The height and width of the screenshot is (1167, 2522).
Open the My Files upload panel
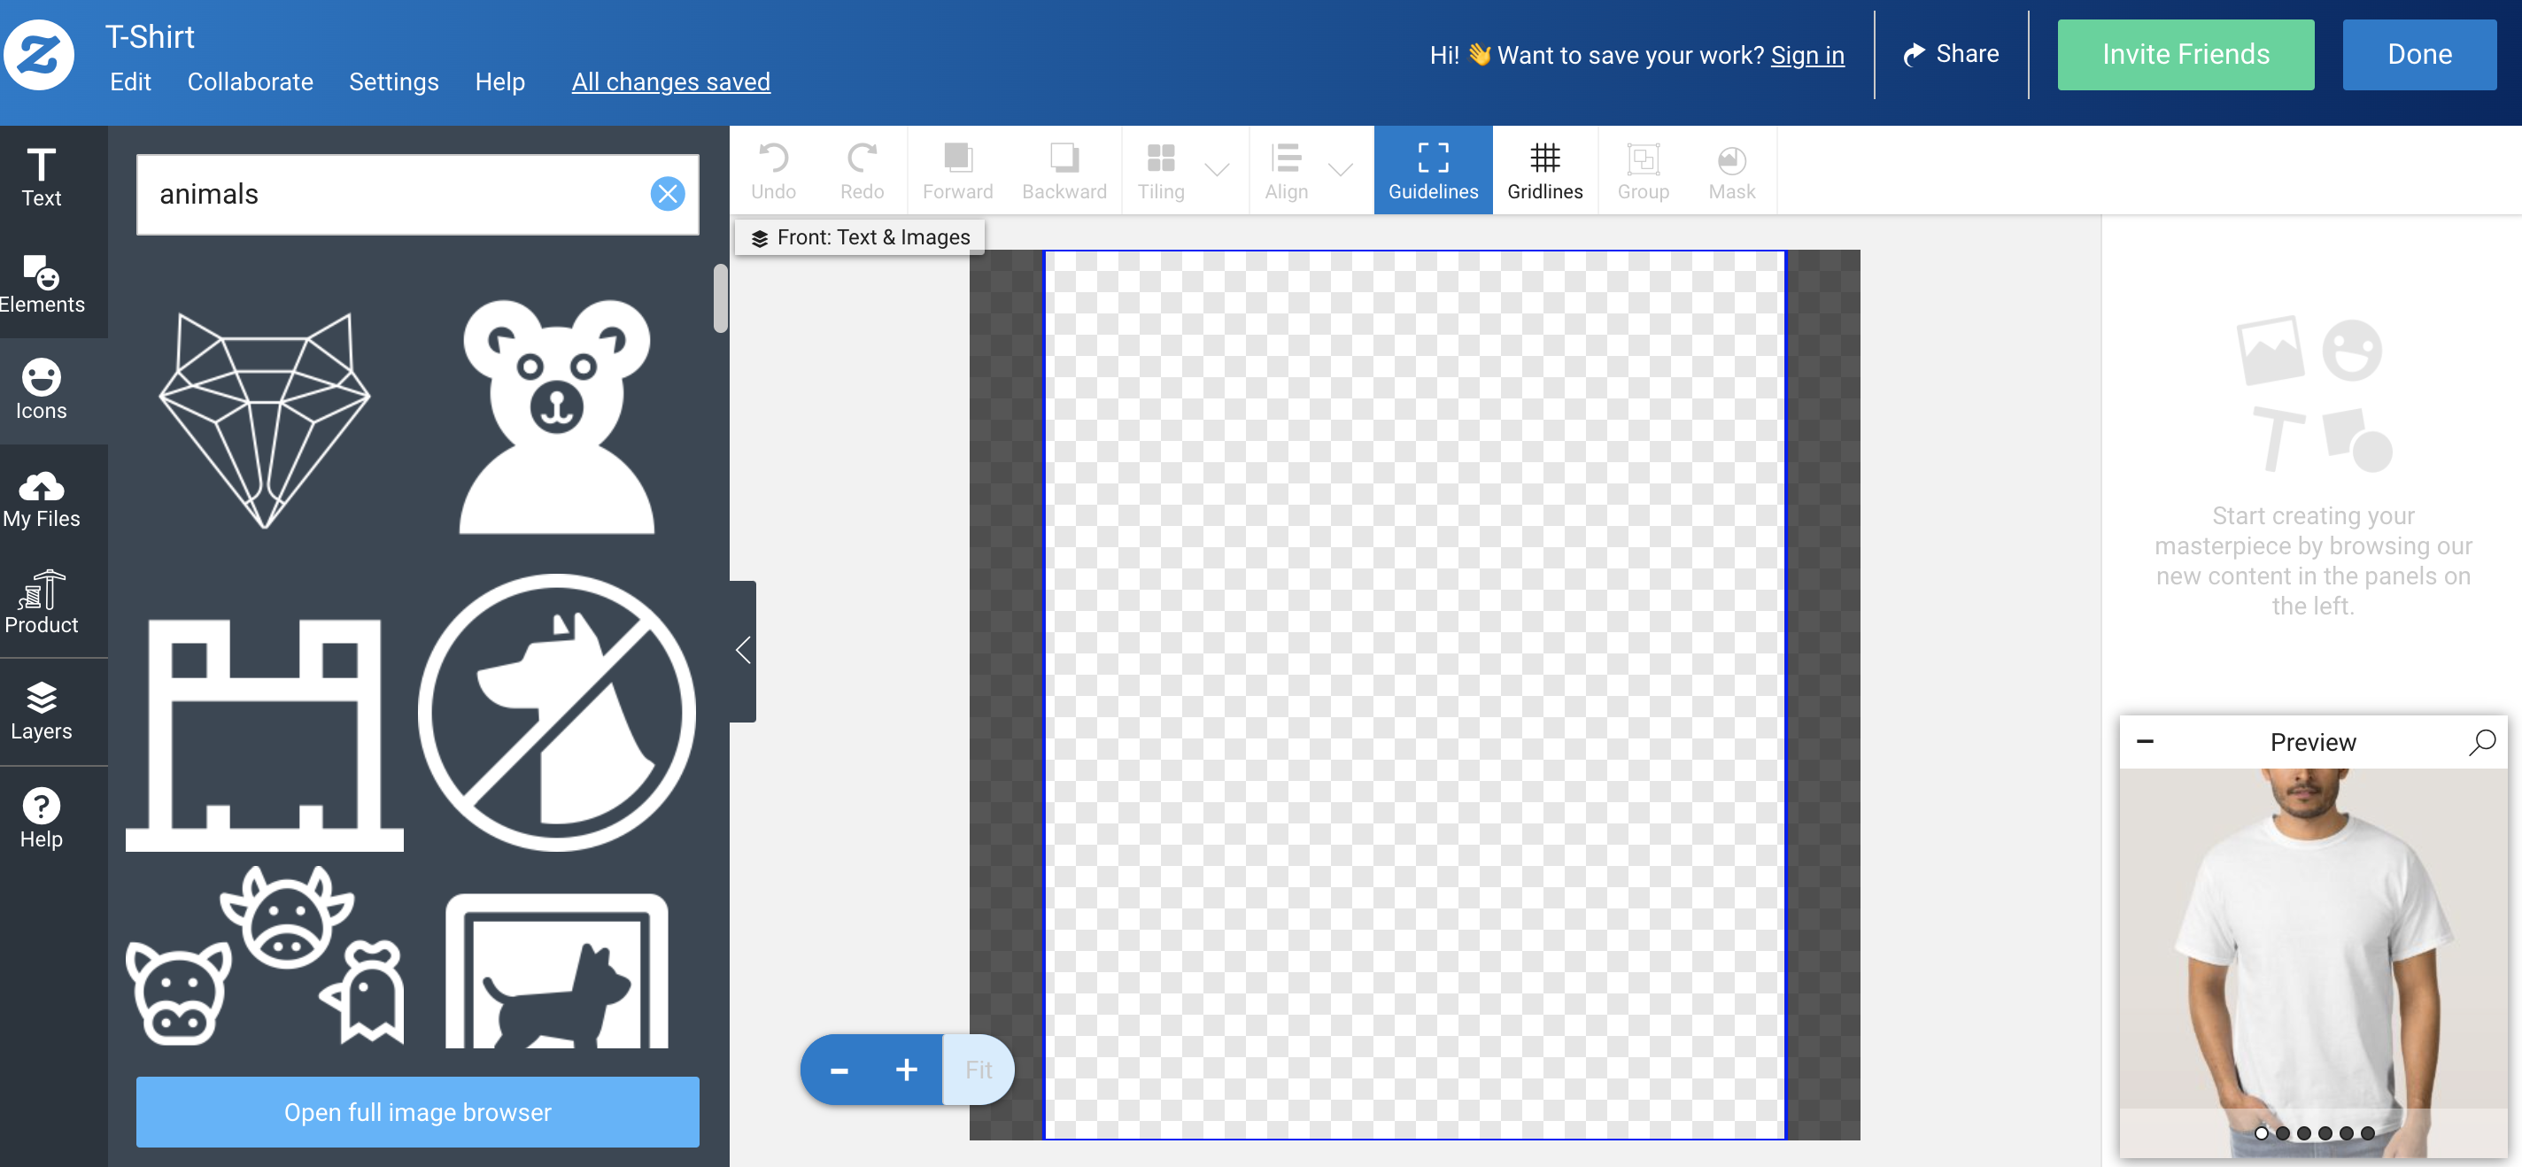click(x=41, y=498)
